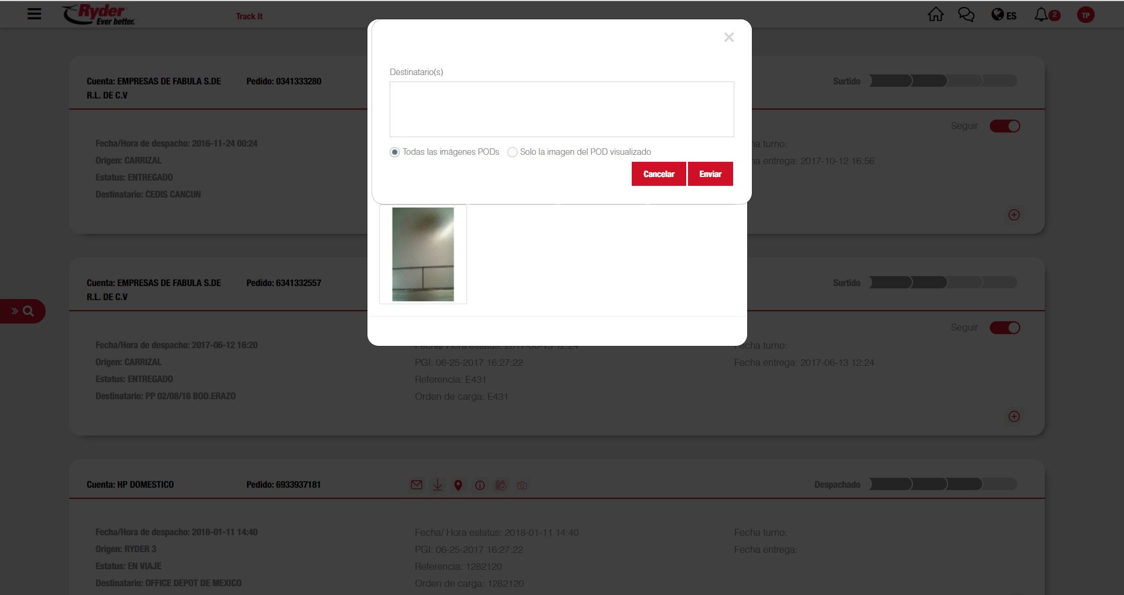
Task: Select 'Solo la imagen del POD visualizado'
Action: point(512,152)
